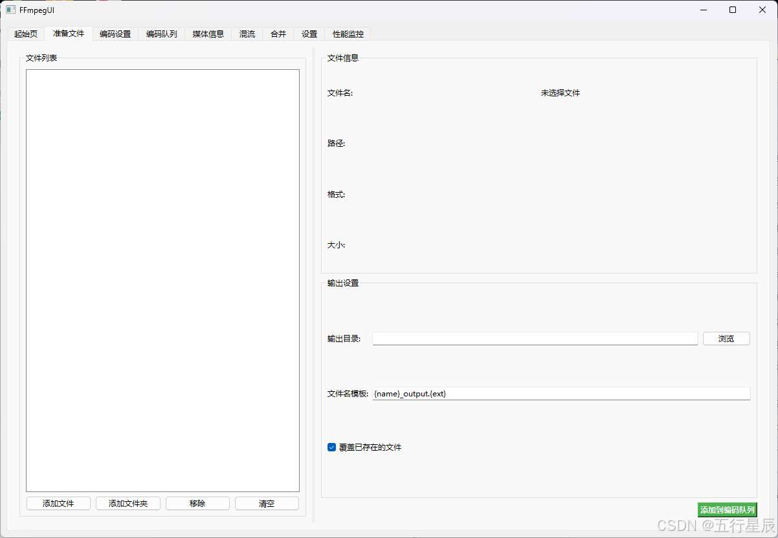Viewport: 778px width, 538px height.
Task: Open the 媒体信息 tab
Action: 208,34
